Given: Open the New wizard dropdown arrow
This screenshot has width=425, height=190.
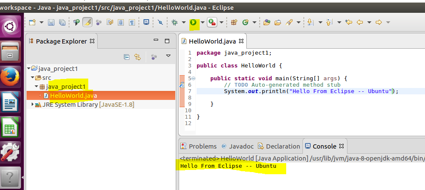Looking at the screenshot, I should tap(41, 23).
